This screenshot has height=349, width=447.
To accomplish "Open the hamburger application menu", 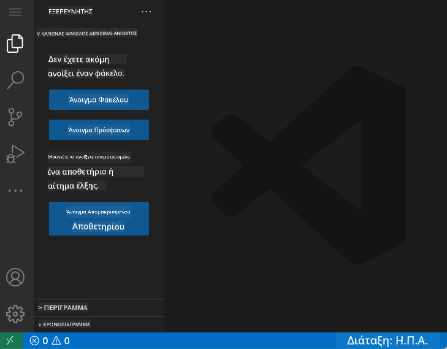I will click(x=15, y=12).
